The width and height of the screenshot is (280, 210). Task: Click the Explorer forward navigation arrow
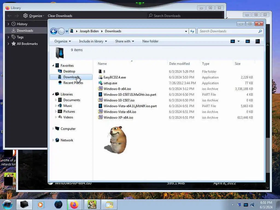coord(61,31)
